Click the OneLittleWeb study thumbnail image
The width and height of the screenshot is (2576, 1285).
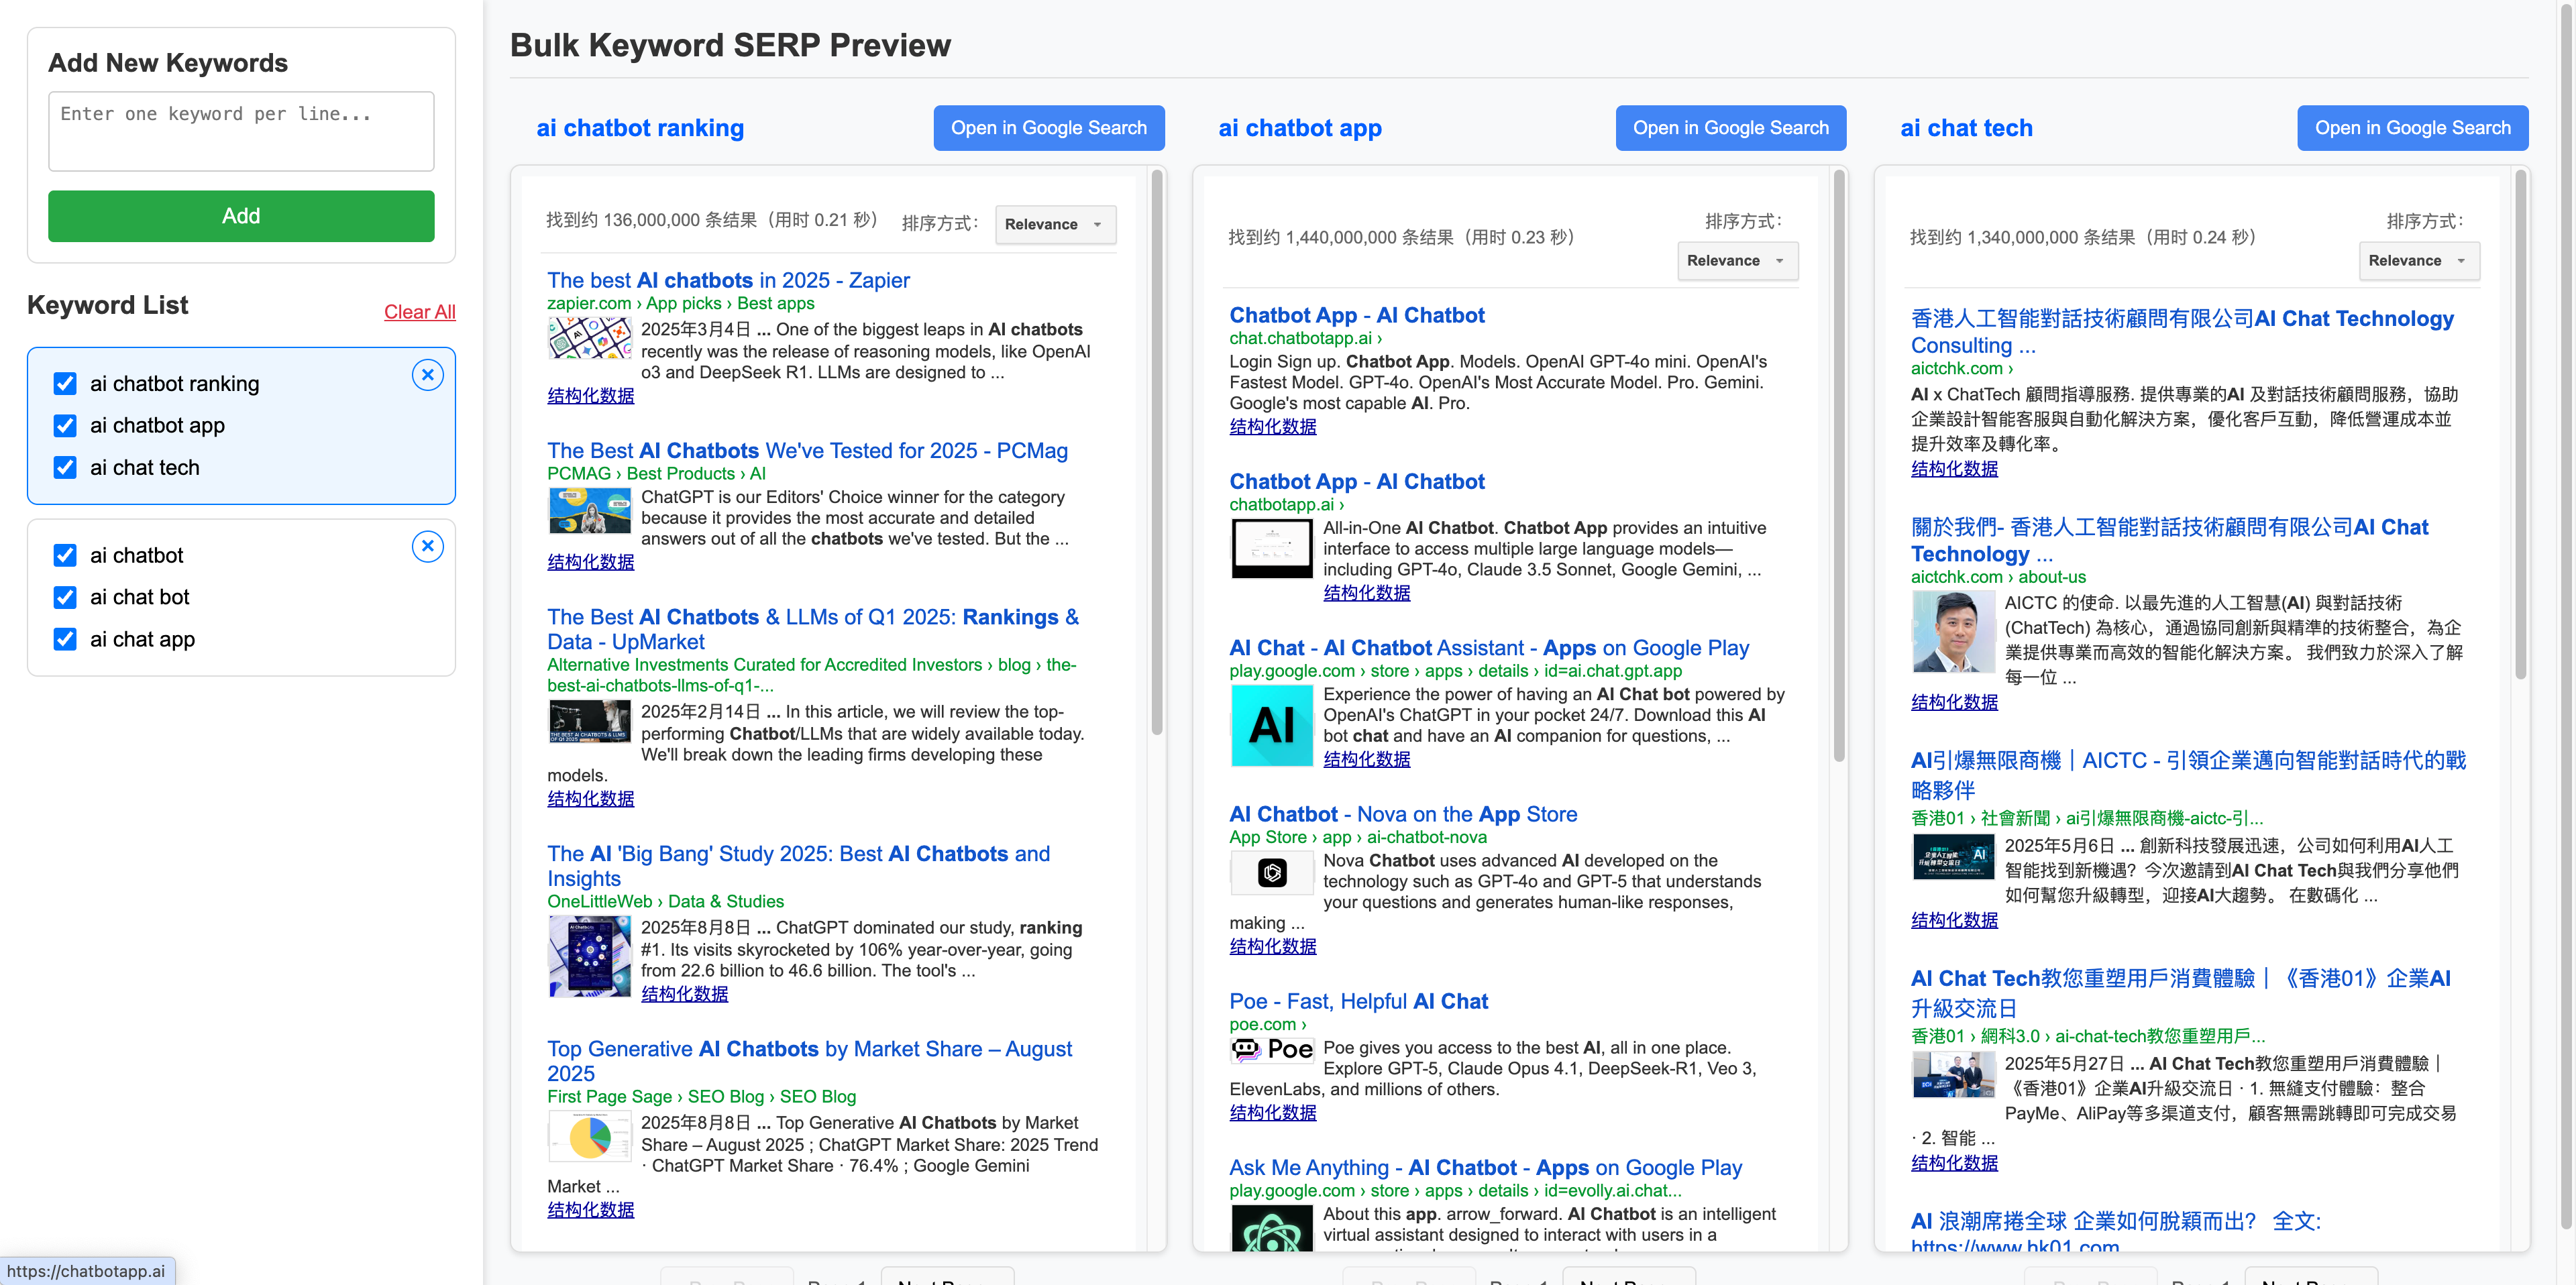[590, 957]
